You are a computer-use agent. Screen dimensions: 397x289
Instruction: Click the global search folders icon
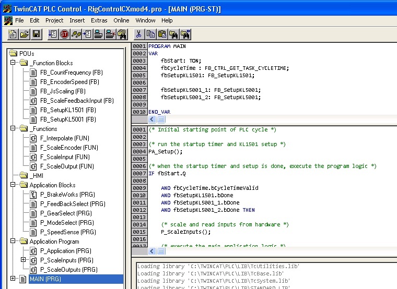pos(122,34)
